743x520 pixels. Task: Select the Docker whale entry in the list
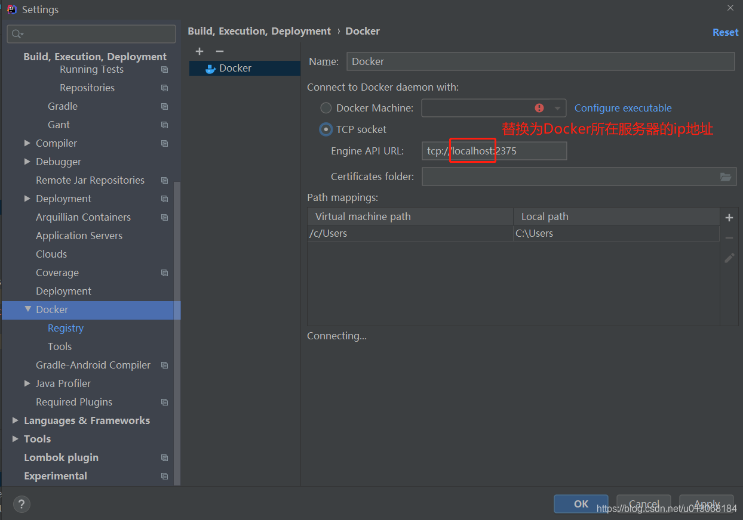[x=245, y=68]
